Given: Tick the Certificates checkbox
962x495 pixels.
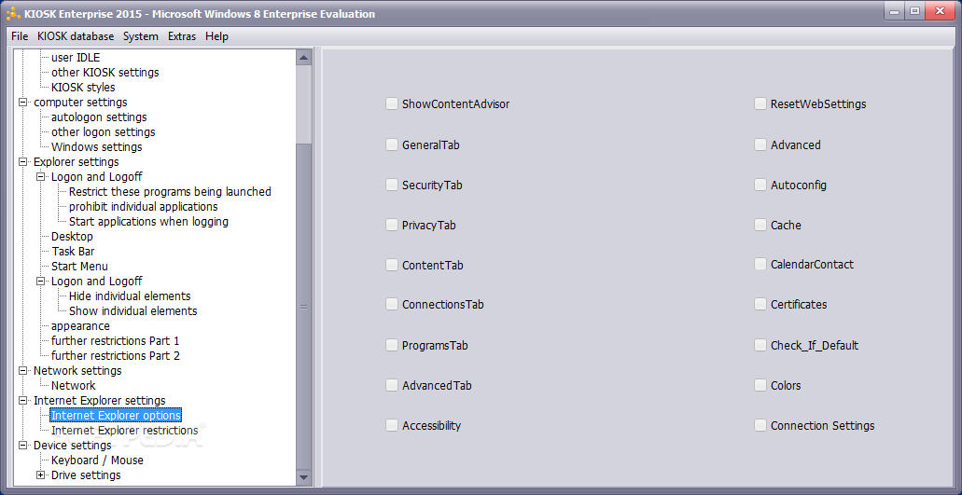Looking at the screenshot, I should point(760,304).
